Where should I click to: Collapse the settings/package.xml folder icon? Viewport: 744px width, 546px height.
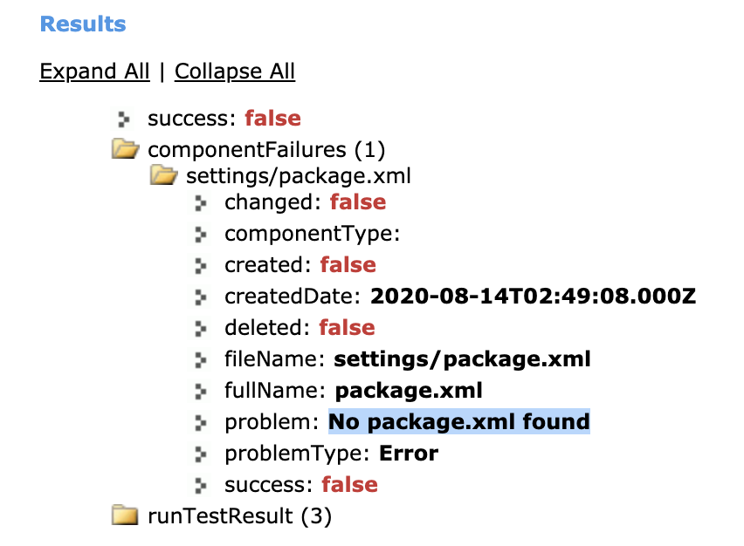[x=164, y=176]
